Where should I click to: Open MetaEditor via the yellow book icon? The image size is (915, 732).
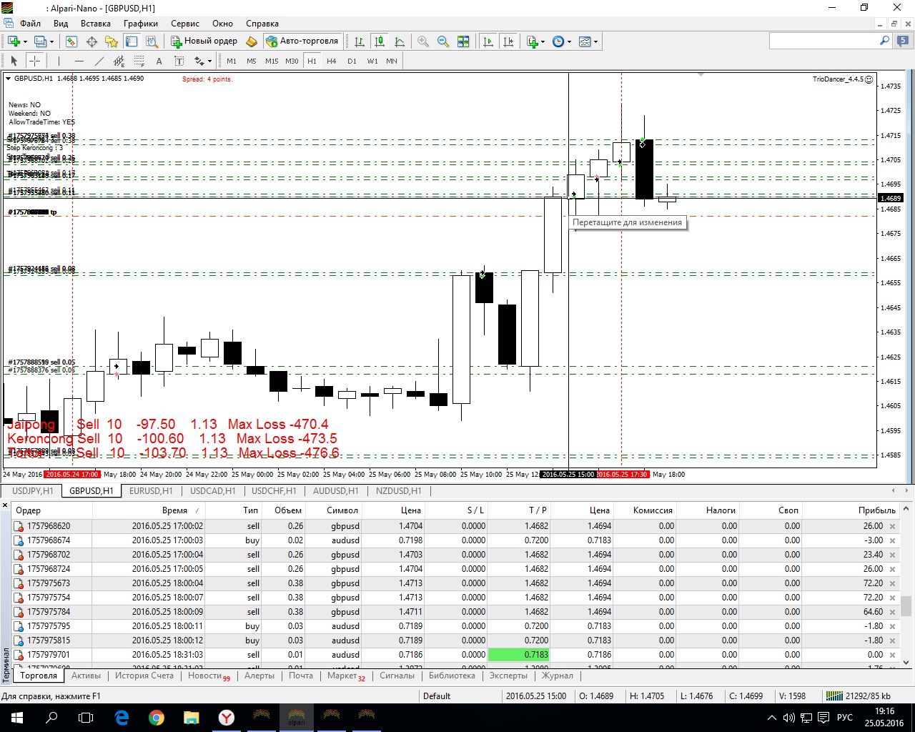pos(251,41)
